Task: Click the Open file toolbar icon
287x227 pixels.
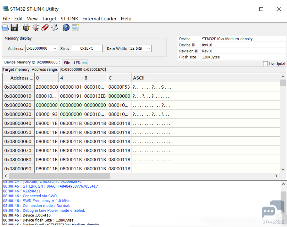Action: [x=5, y=28]
